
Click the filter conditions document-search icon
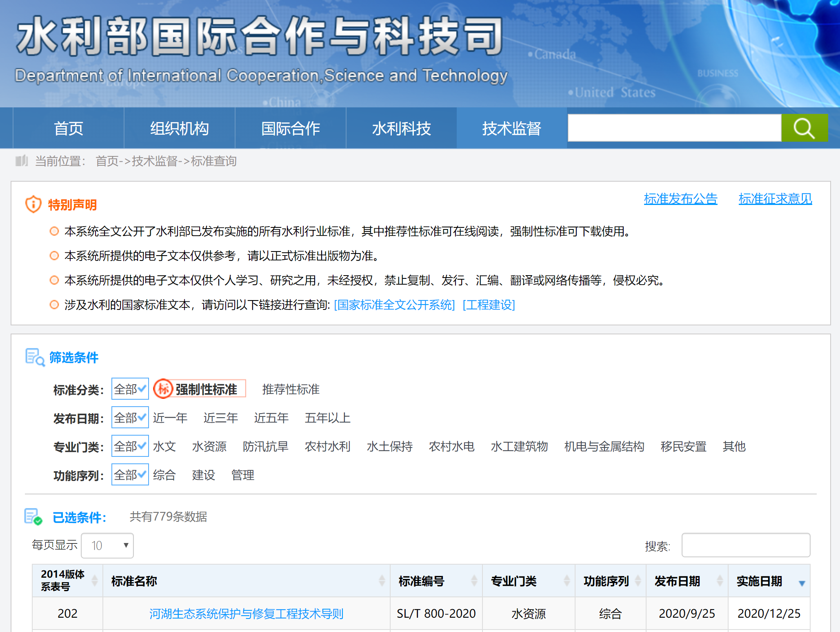pyautogui.click(x=35, y=357)
